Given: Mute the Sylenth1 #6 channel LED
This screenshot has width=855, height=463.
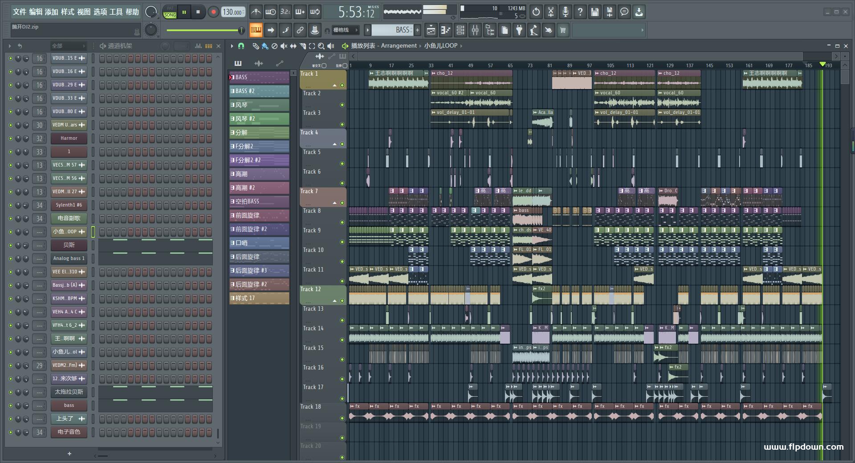Looking at the screenshot, I should 11,205.
